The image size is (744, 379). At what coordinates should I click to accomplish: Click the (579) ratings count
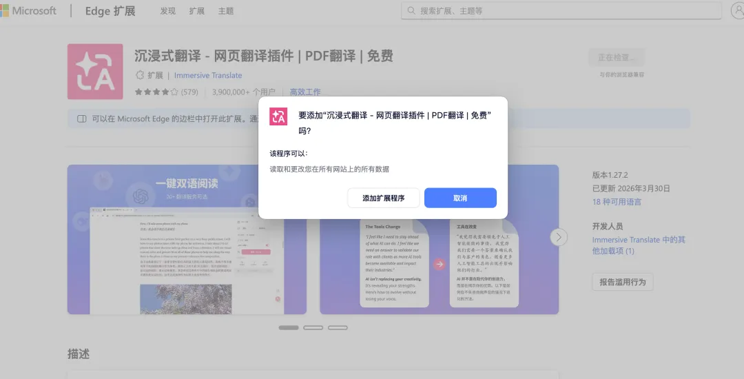click(x=189, y=92)
